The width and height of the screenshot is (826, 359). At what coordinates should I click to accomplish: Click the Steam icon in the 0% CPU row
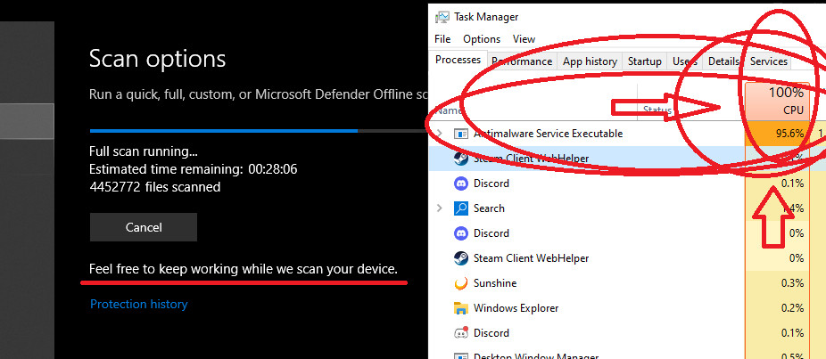461,258
